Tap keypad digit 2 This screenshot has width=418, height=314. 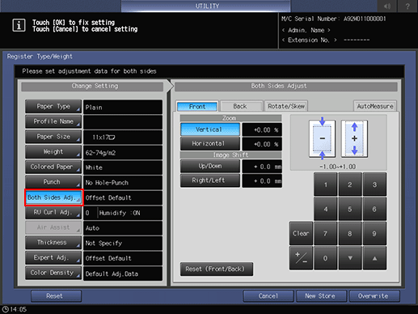coord(350,185)
